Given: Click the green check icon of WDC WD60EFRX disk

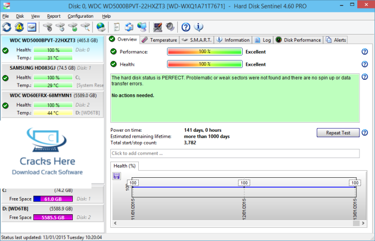Looking at the screenshot, I should [x=5, y=106].
